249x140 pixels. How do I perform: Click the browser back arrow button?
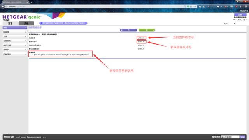[x=3, y=7]
